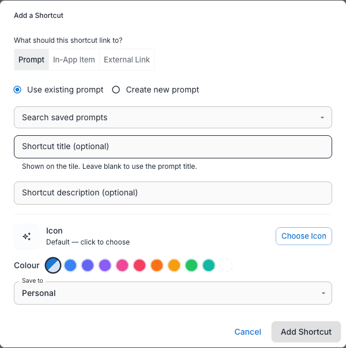Cancel adding the shortcut
The width and height of the screenshot is (346, 348).
click(x=248, y=332)
